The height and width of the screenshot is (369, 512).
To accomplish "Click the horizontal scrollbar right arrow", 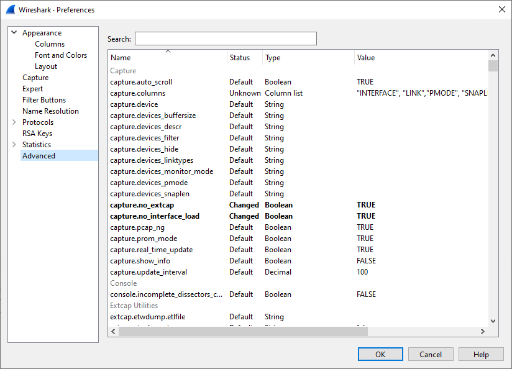I will click(482, 332).
